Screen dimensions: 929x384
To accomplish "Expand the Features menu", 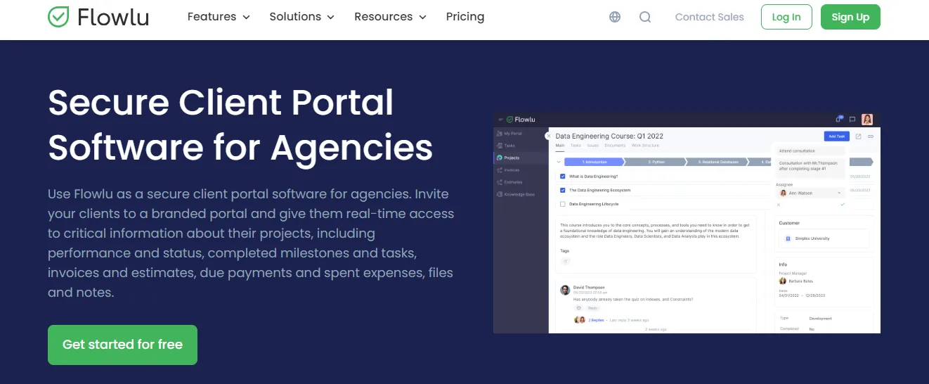I will (219, 17).
